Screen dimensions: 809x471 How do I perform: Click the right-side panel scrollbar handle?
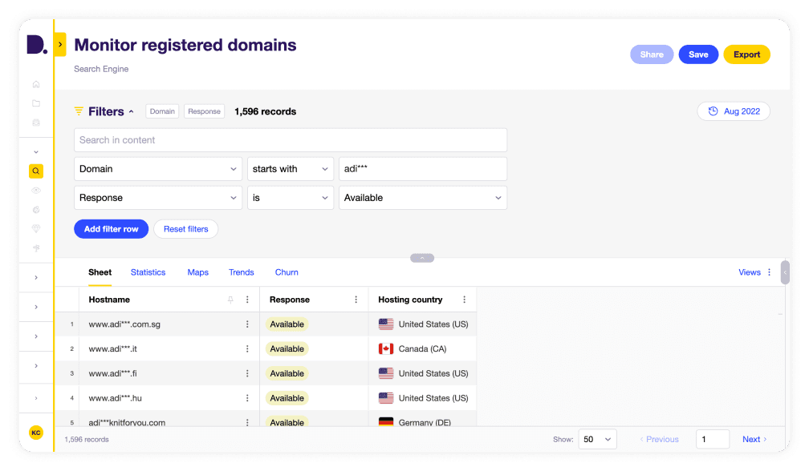click(785, 272)
